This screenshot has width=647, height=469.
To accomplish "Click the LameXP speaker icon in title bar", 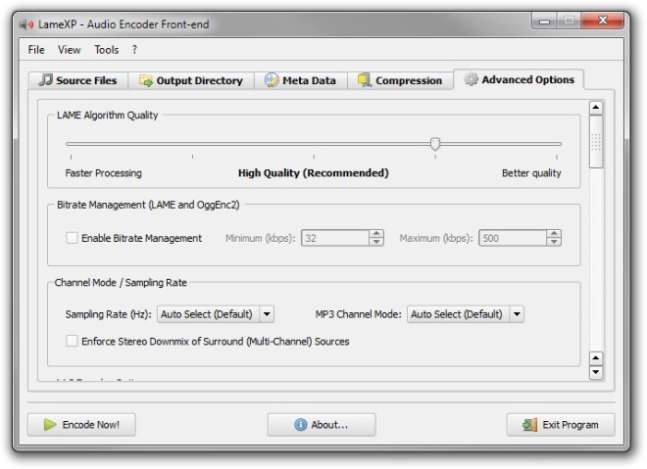I will [26, 24].
